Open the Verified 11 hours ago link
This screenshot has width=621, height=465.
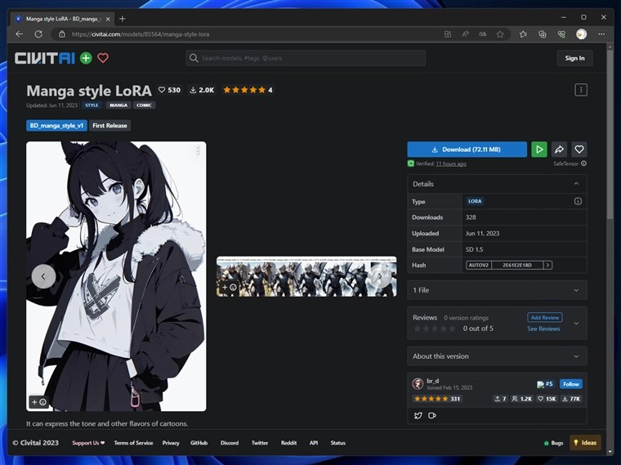coord(451,163)
